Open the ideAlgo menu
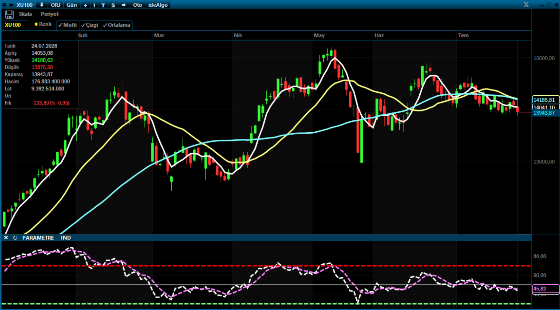The image size is (560, 310). click(158, 5)
